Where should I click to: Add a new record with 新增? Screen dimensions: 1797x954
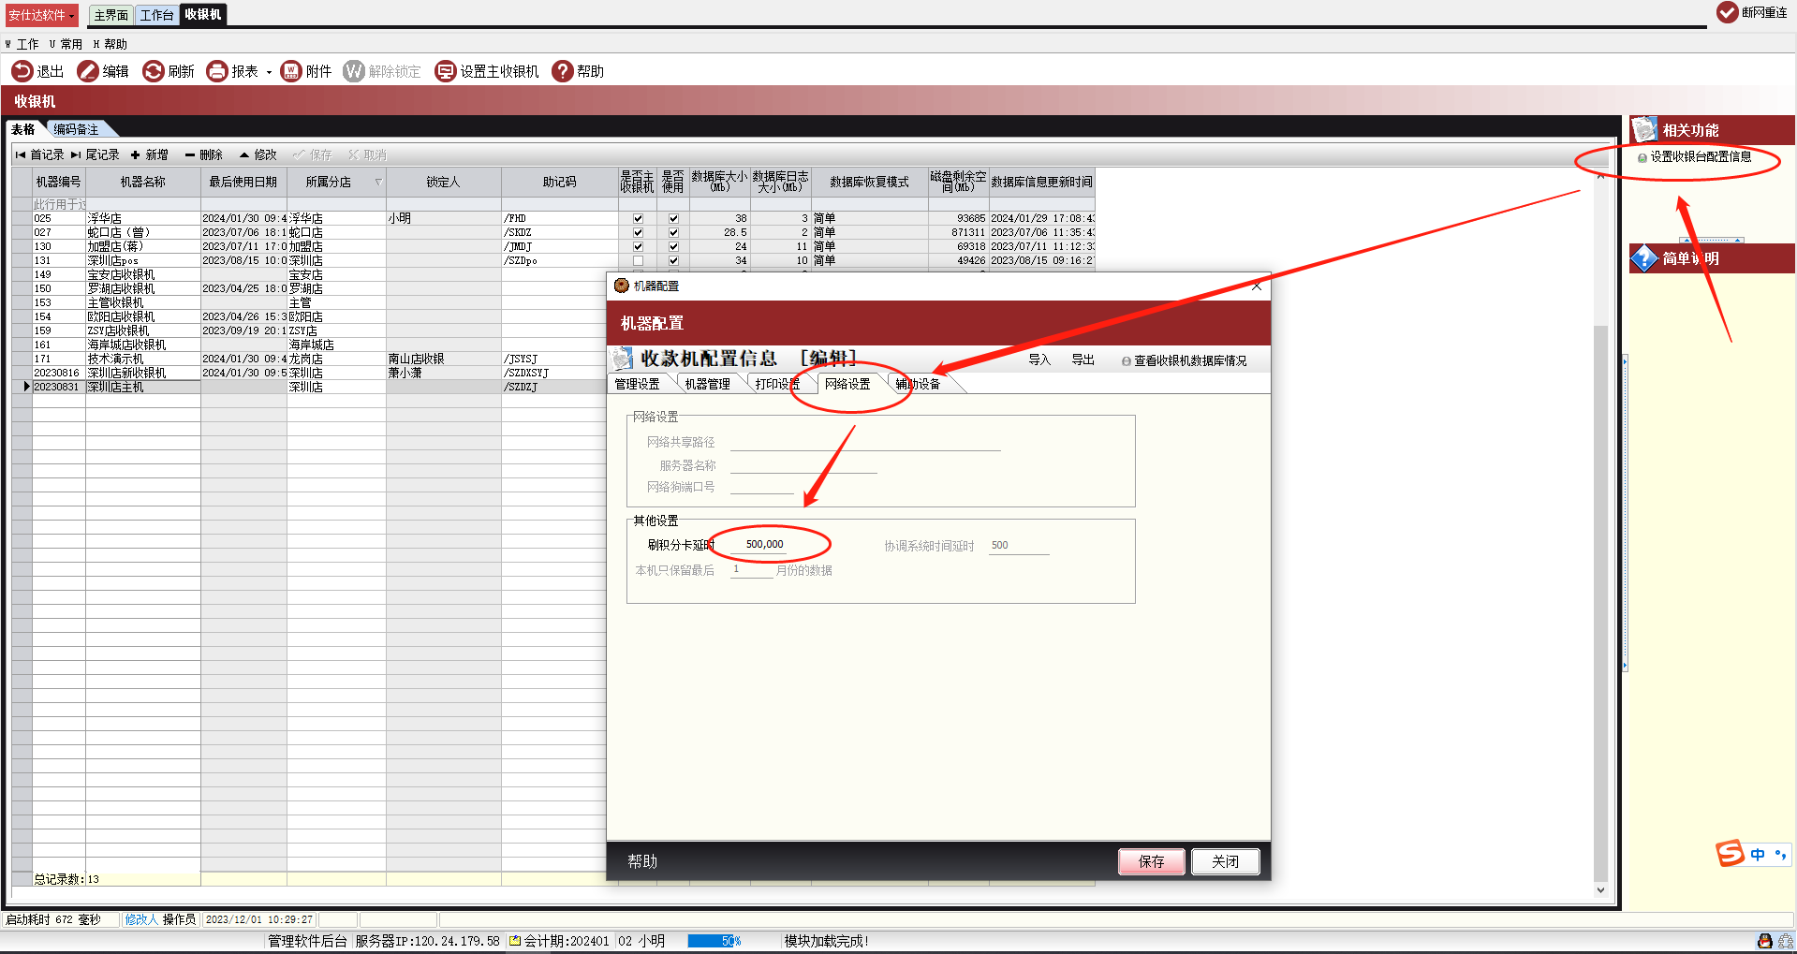coord(150,155)
